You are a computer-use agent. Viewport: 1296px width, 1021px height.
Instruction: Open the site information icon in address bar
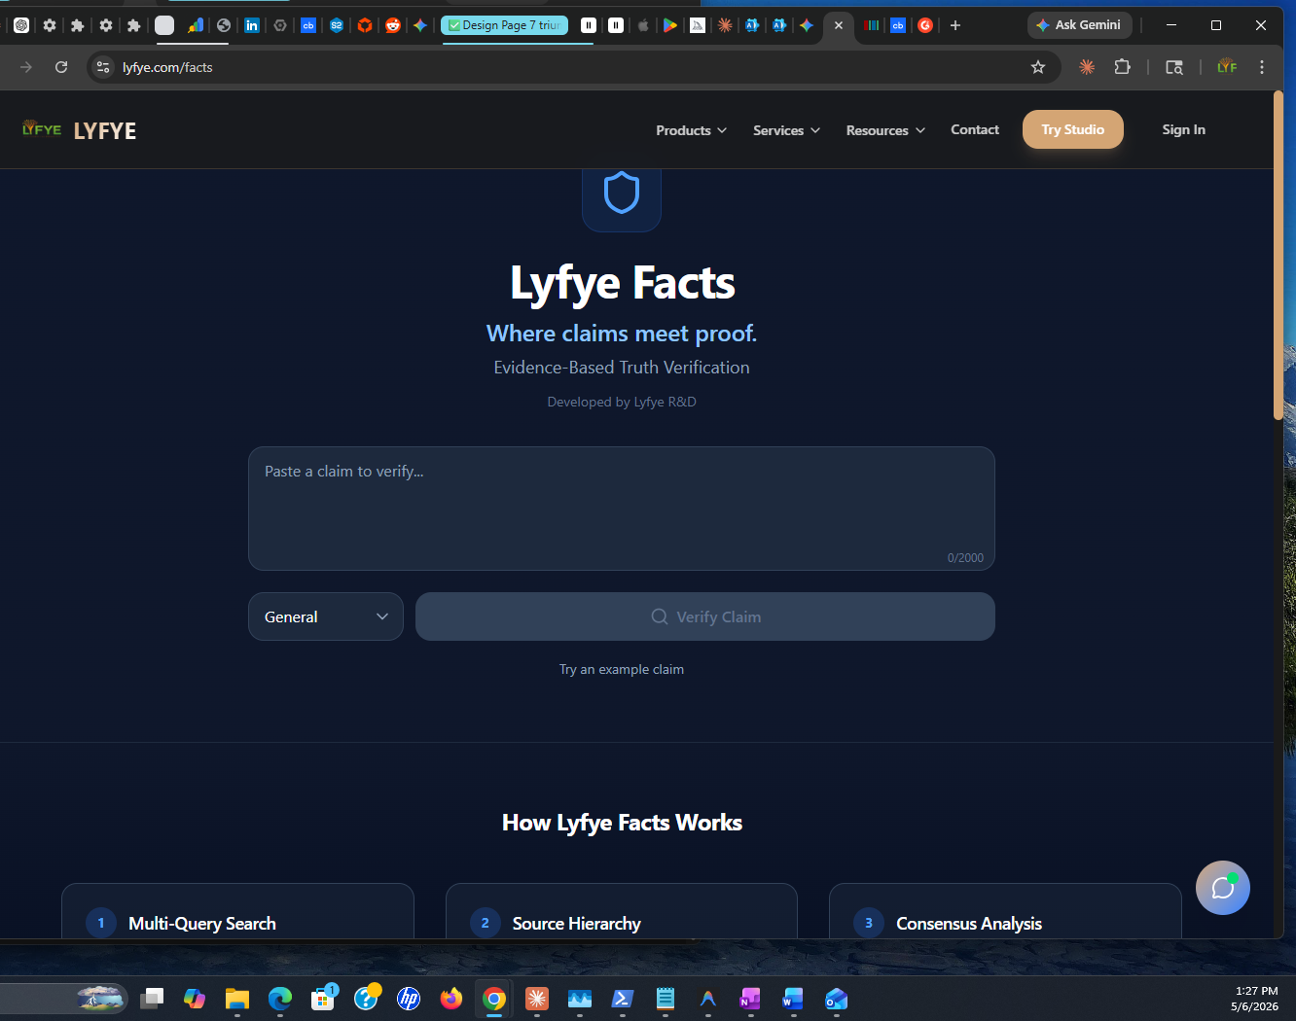click(103, 67)
